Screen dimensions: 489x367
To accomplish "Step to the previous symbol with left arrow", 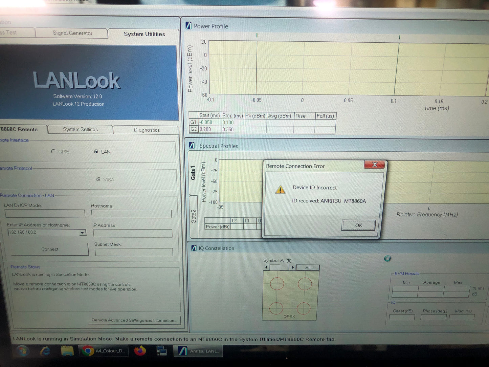I will [x=266, y=267].
